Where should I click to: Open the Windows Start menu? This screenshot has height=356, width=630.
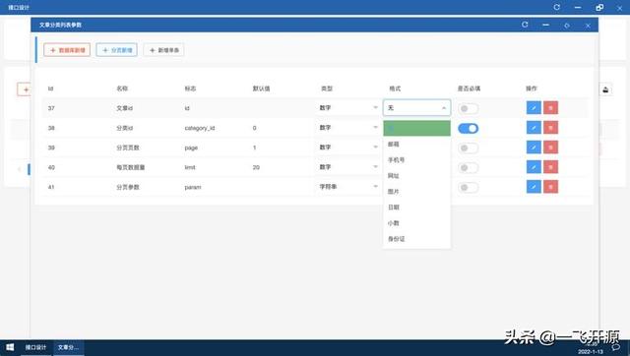(x=10, y=347)
